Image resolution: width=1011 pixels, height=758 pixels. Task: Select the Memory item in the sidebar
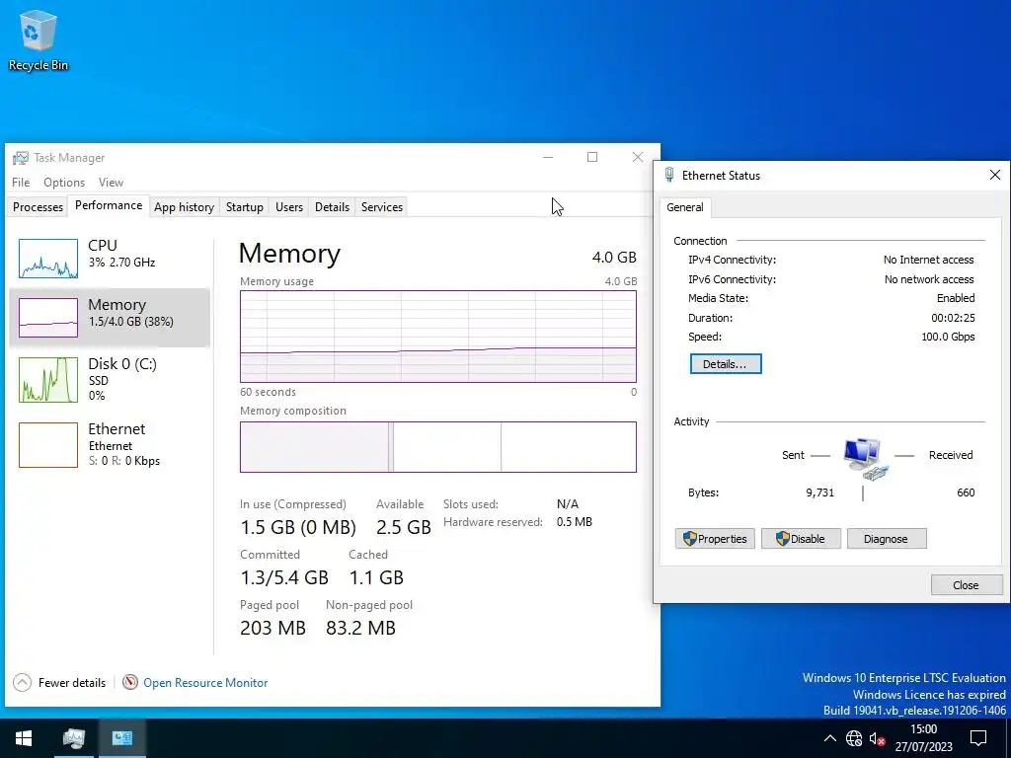coord(110,317)
